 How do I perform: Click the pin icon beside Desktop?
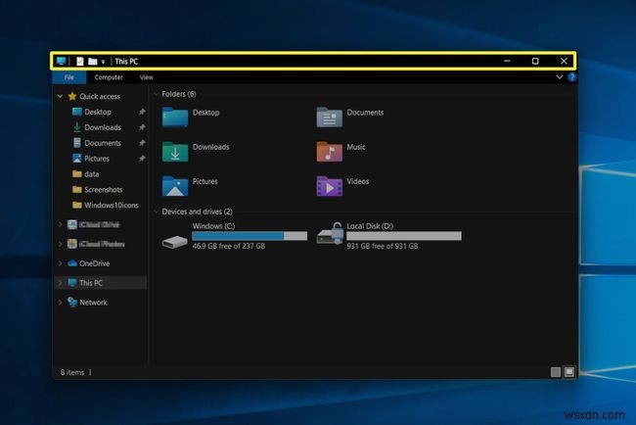(142, 112)
